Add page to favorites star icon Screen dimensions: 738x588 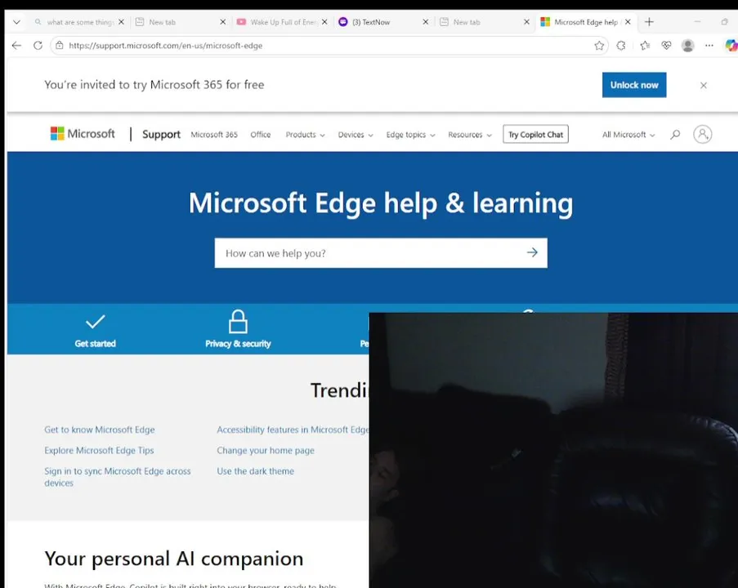[599, 46]
